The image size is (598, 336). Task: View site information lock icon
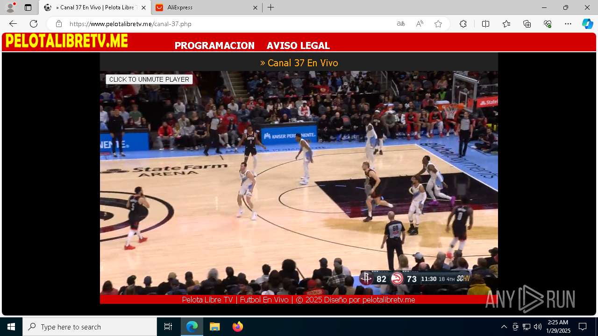coord(59,24)
